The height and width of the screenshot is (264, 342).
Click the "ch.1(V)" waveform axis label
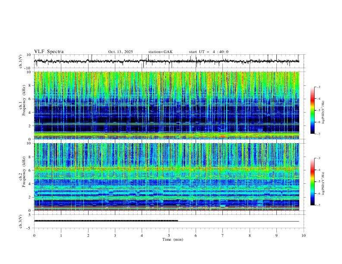coord(21,61)
